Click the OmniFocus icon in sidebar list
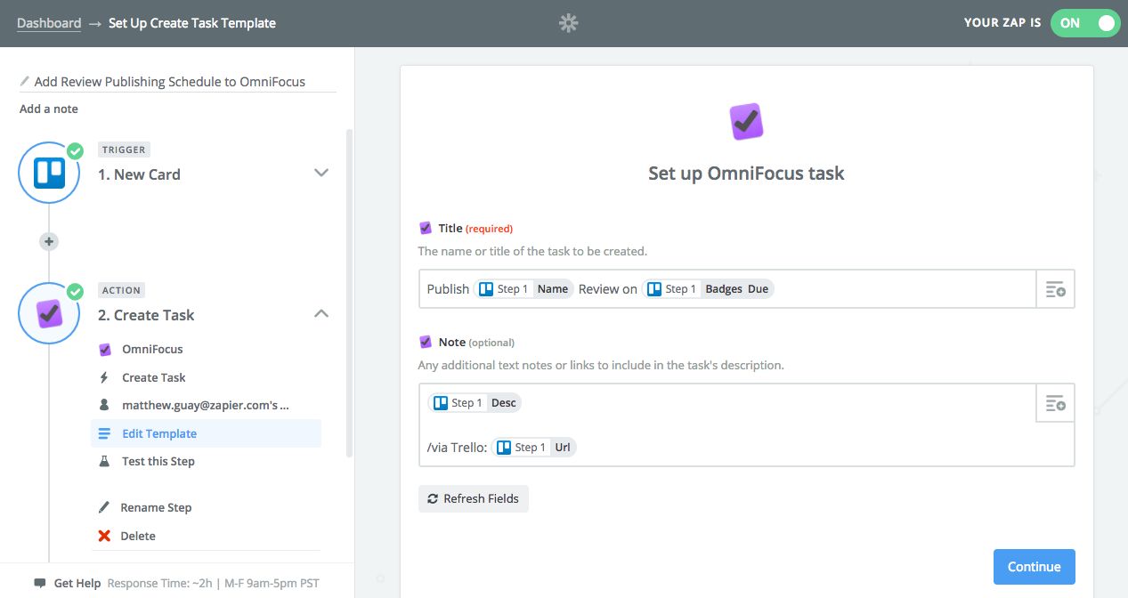Viewport: 1128px width, 598px height. pos(104,349)
